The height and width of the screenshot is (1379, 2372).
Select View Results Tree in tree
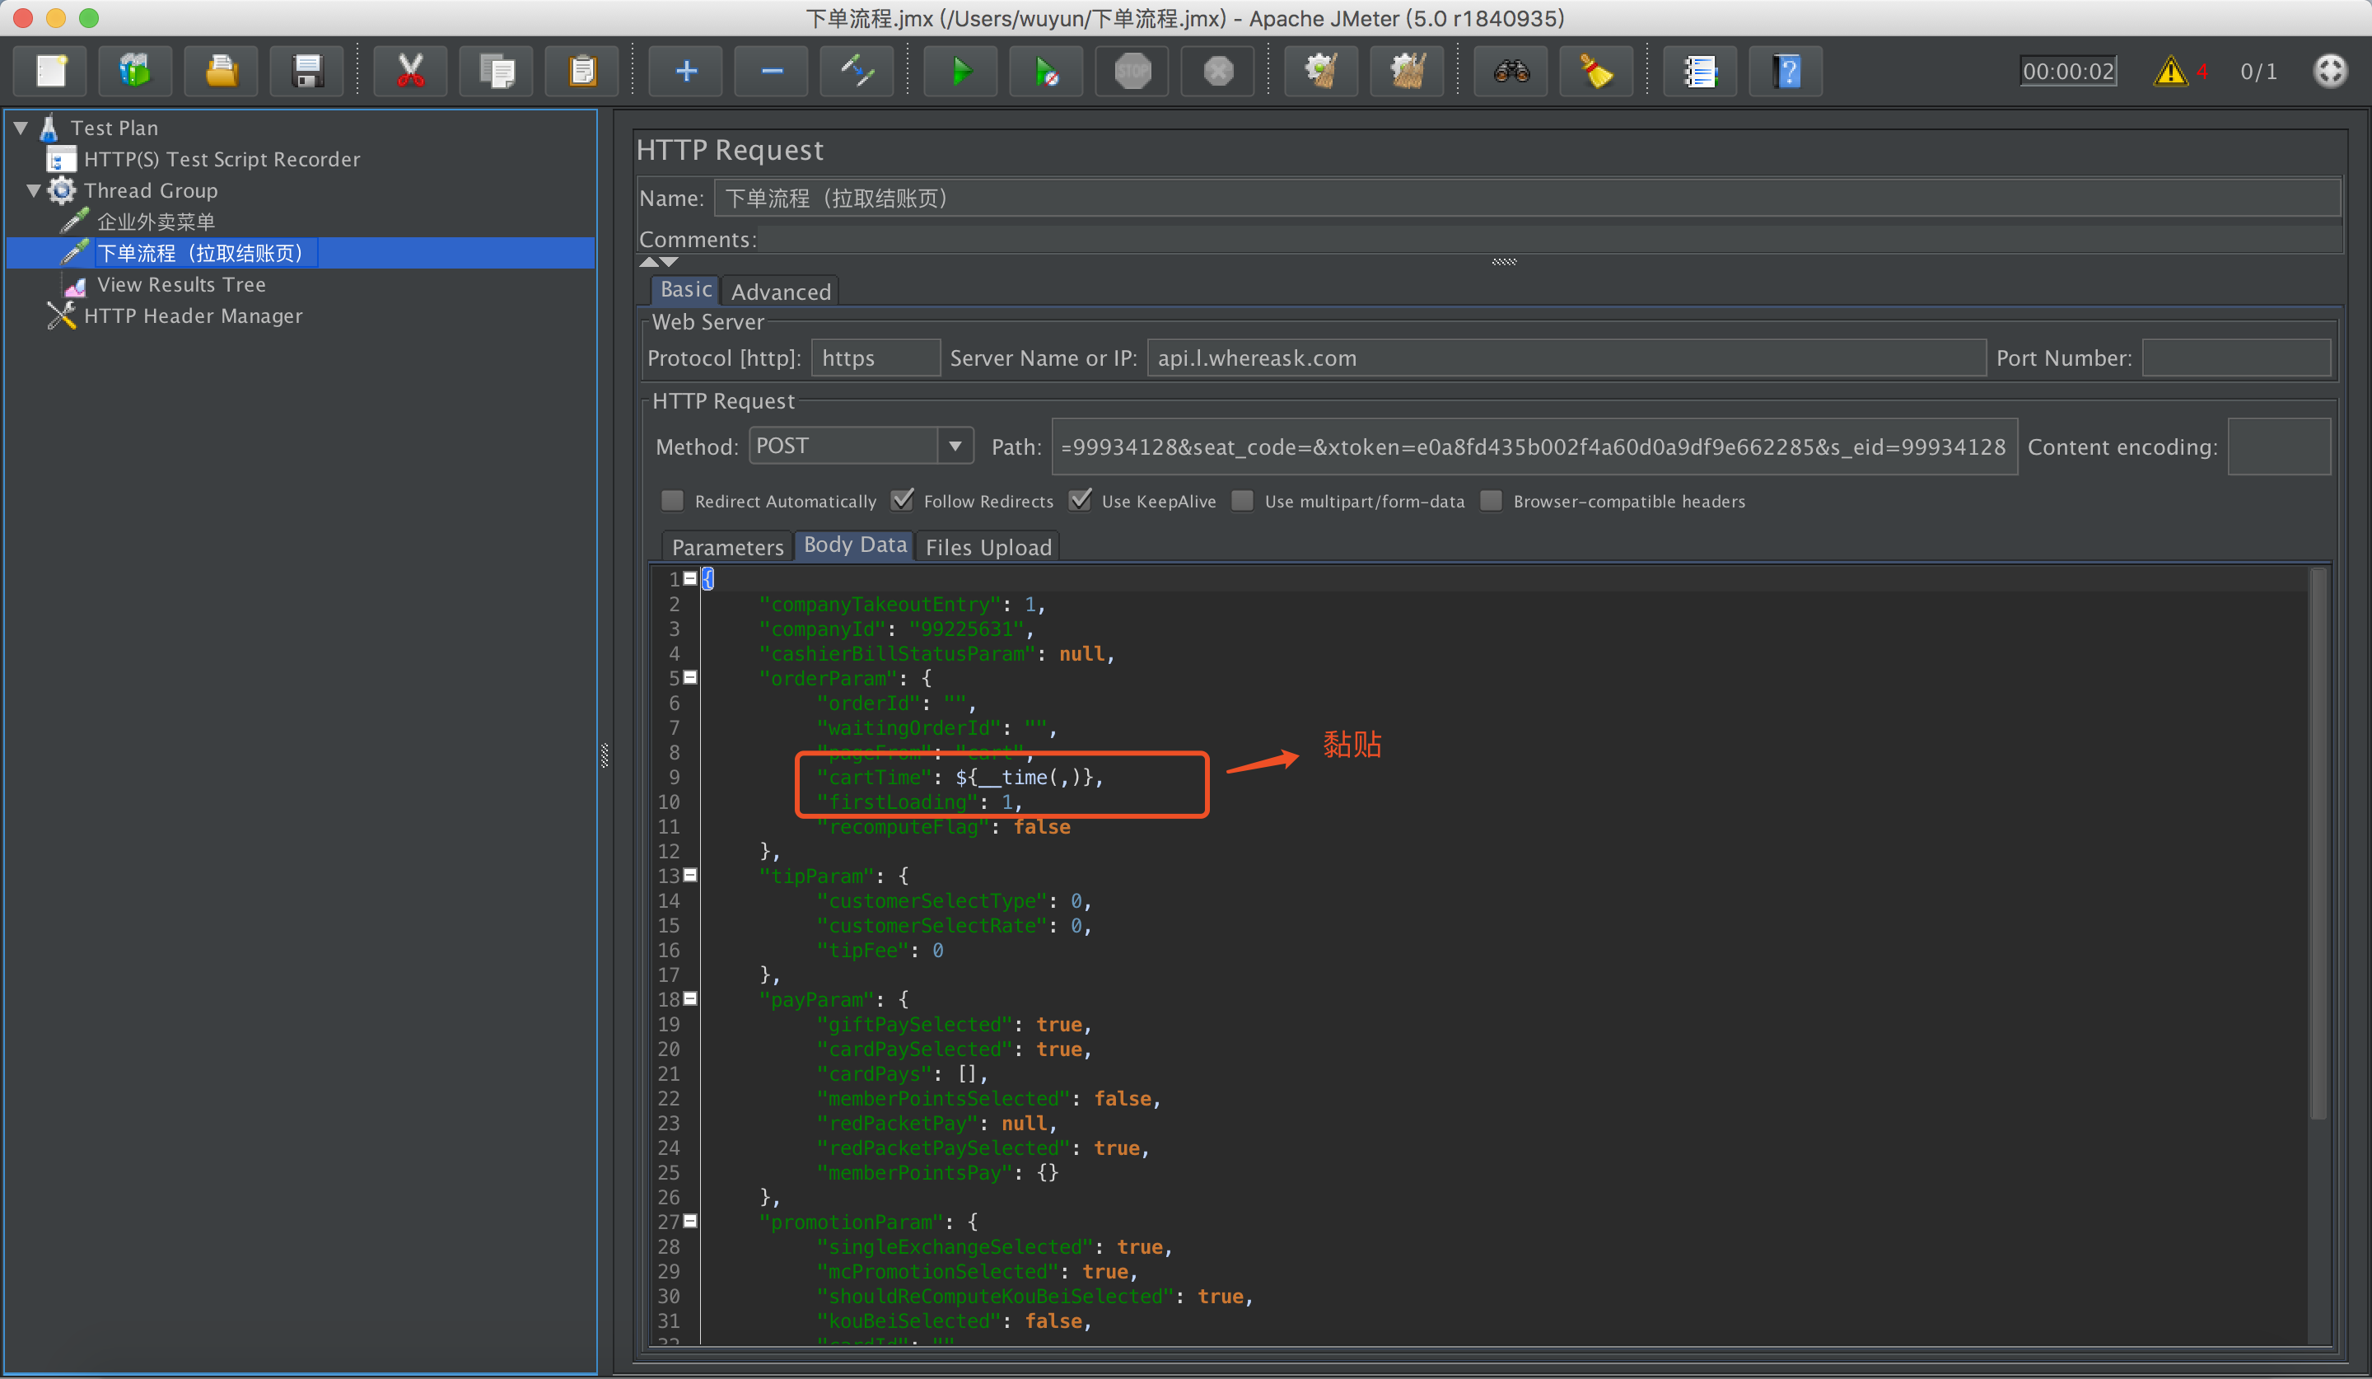point(180,284)
